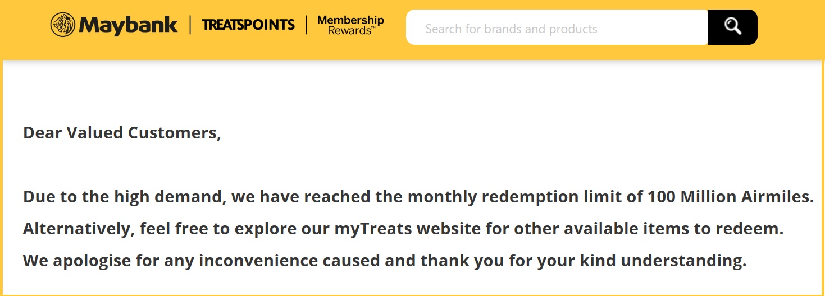825x296 pixels.
Task: Click the divider between Maybank and TREATSPOINTS
Action: tap(190, 25)
